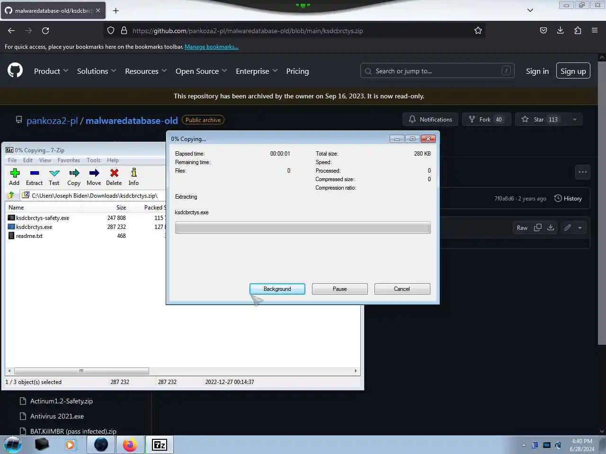Viewport: 606px width, 454px height.
Task: Open the 7-Zip View menu
Action: point(45,160)
